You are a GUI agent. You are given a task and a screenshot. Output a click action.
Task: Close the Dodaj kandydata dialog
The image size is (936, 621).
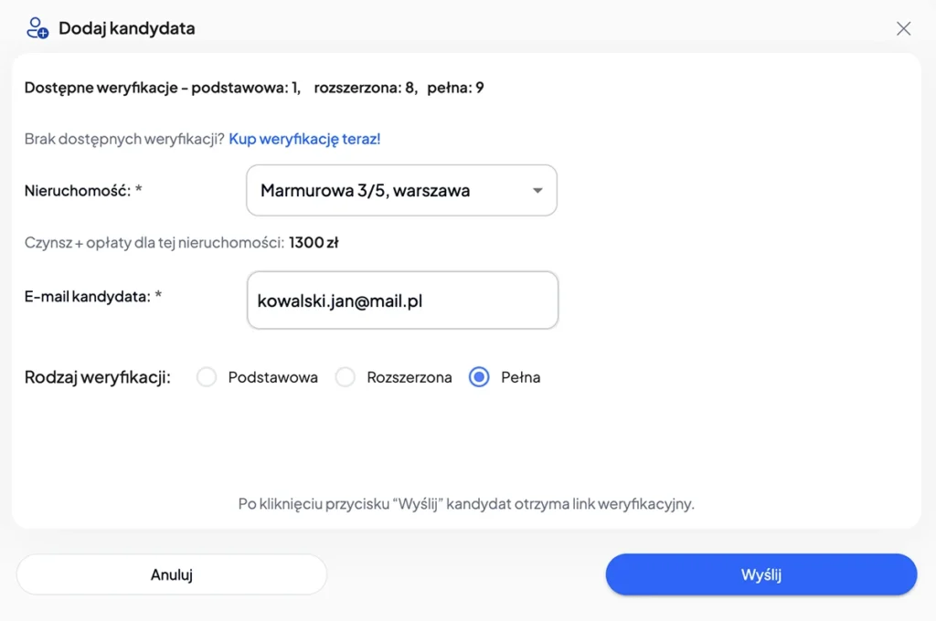(x=903, y=28)
